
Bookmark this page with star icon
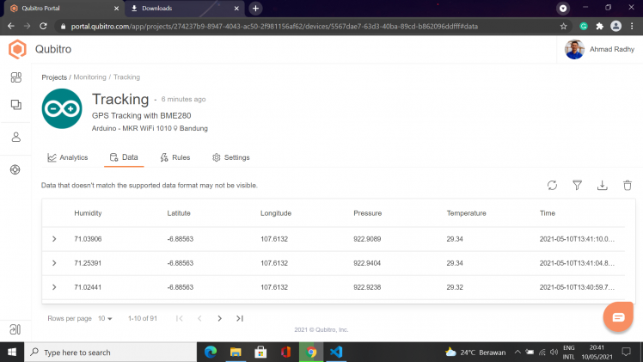(563, 27)
